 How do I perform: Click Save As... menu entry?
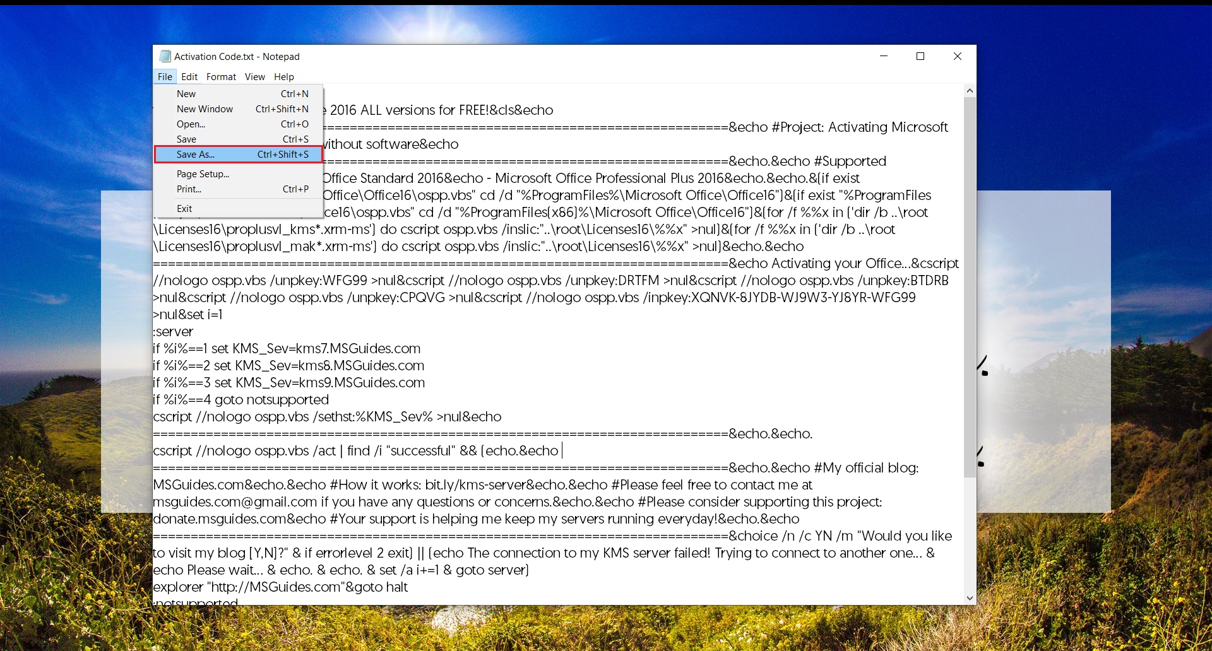239,154
